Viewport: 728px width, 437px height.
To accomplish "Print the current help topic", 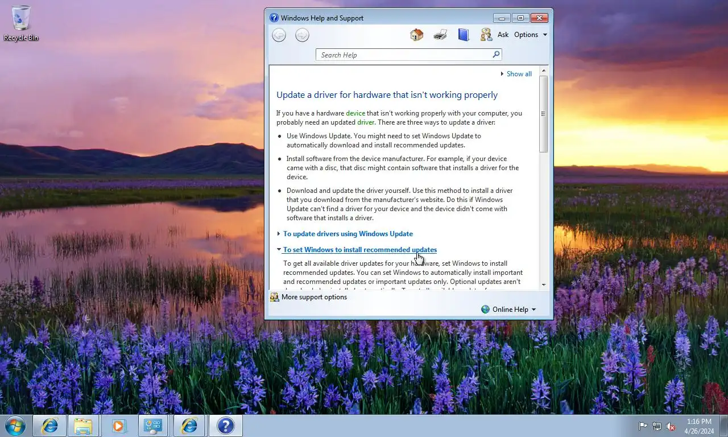I will pyautogui.click(x=440, y=35).
